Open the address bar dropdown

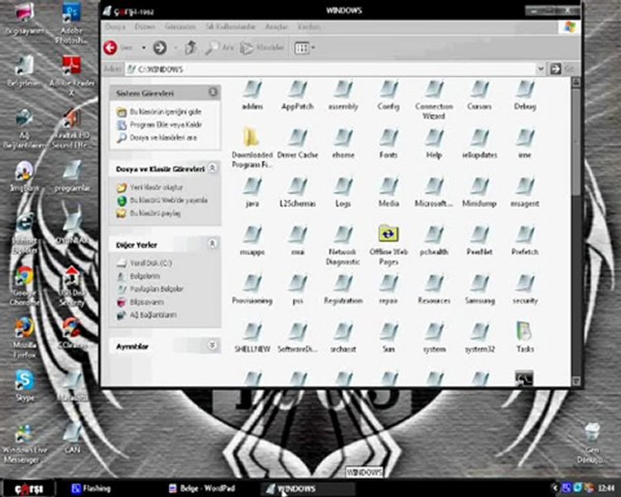point(540,69)
